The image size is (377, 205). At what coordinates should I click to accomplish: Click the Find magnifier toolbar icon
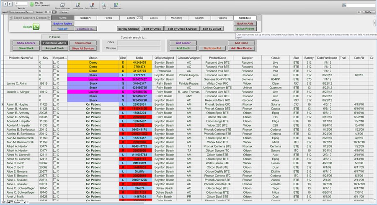[103, 5]
